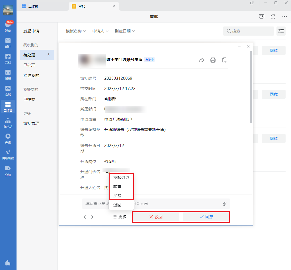Expand the 申请人 filter dropdown
Image resolution: width=291 pixels, height=270 pixels.
[100, 31]
